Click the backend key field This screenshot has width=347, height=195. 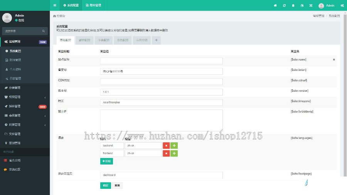(x=112, y=146)
